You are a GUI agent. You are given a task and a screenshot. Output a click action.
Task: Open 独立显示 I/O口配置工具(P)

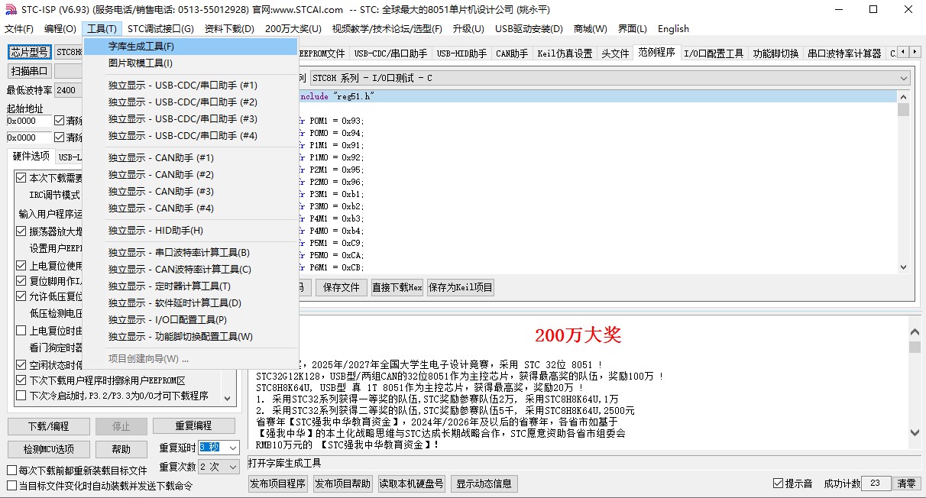click(189, 320)
